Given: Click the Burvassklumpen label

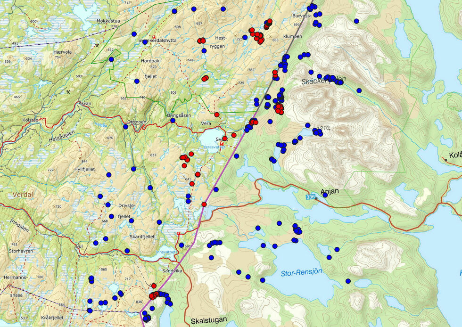Looking at the screenshot, I should click(297, 26).
